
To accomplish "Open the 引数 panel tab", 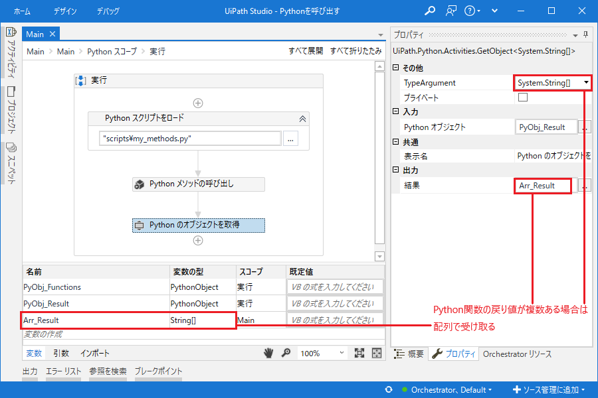I will 61,354.
